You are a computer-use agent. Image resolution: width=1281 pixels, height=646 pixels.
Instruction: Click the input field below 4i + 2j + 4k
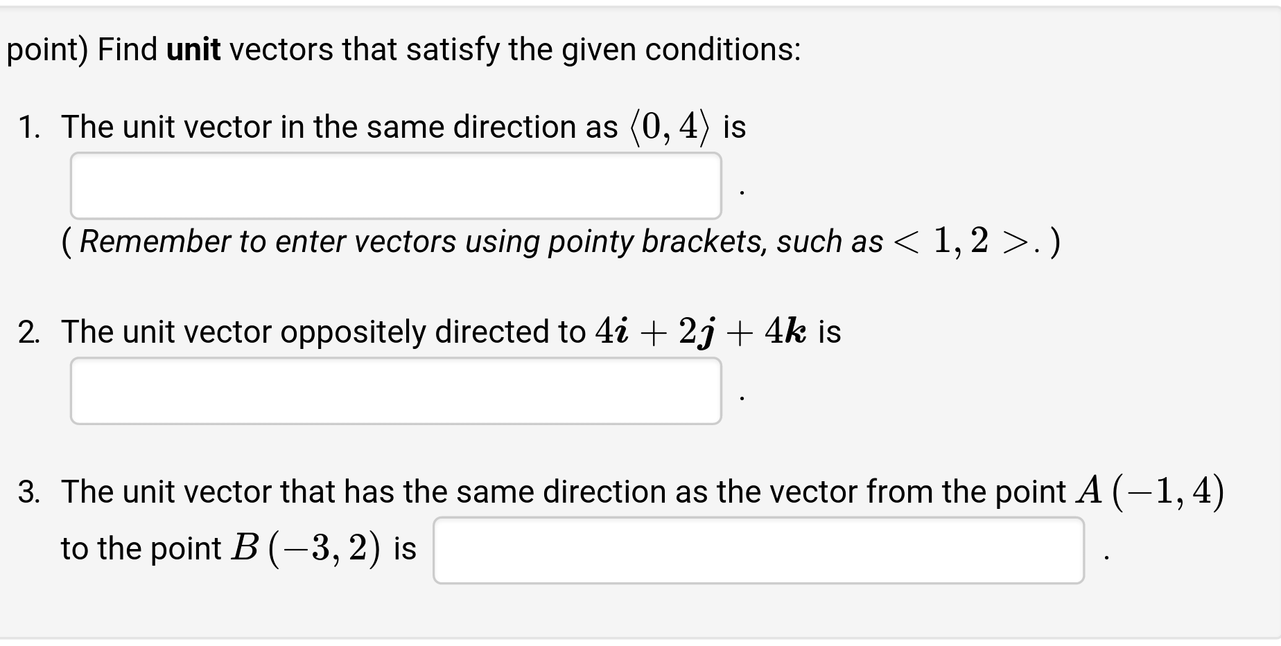[395, 390]
